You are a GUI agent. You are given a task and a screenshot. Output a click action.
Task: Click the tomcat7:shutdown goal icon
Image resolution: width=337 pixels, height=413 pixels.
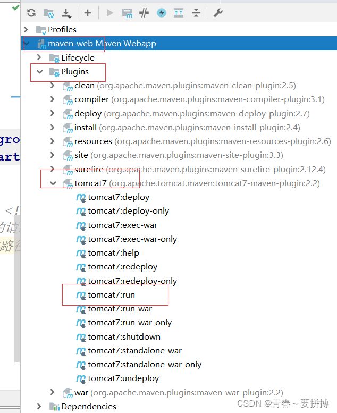pyautogui.click(x=81, y=337)
